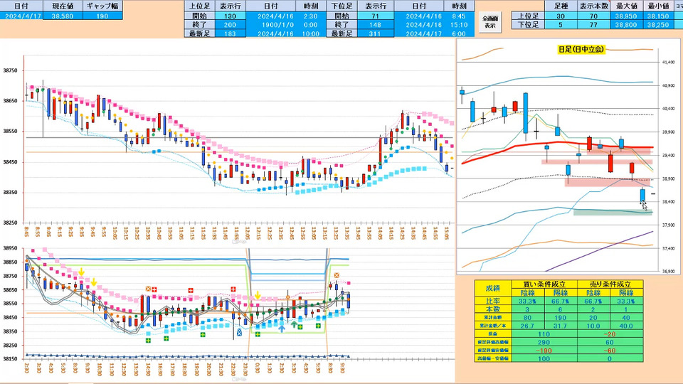Select the latest blue candle in daily chart
Image resolution: width=683 pixels, height=384 pixels.
click(642, 195)
